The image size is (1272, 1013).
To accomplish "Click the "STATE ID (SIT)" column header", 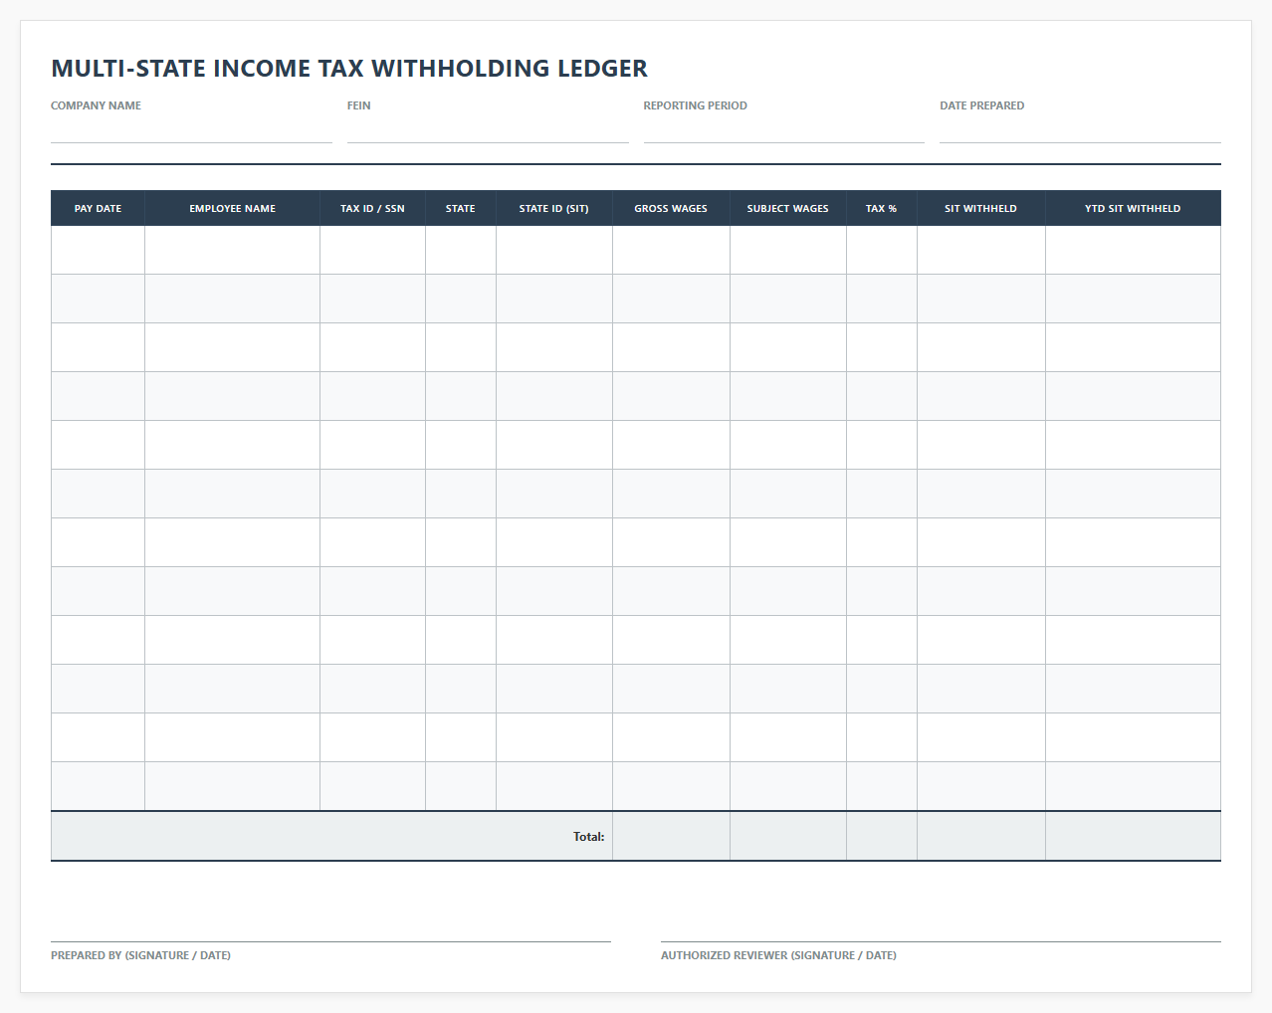I will 554,208.
